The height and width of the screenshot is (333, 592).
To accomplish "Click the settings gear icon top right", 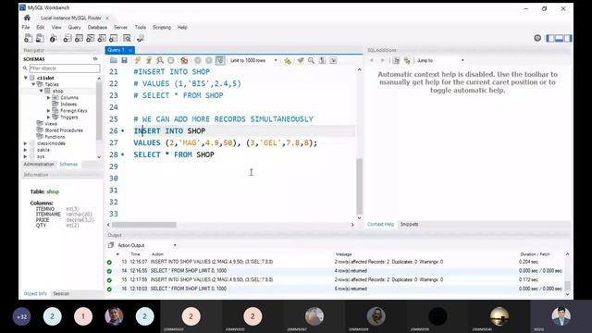I will click(537, 38).
